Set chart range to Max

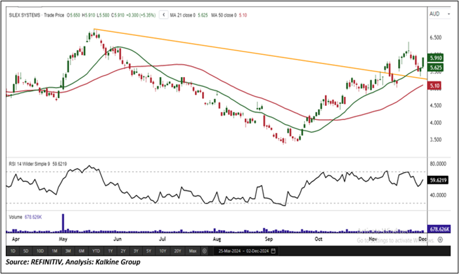[193, 251]
